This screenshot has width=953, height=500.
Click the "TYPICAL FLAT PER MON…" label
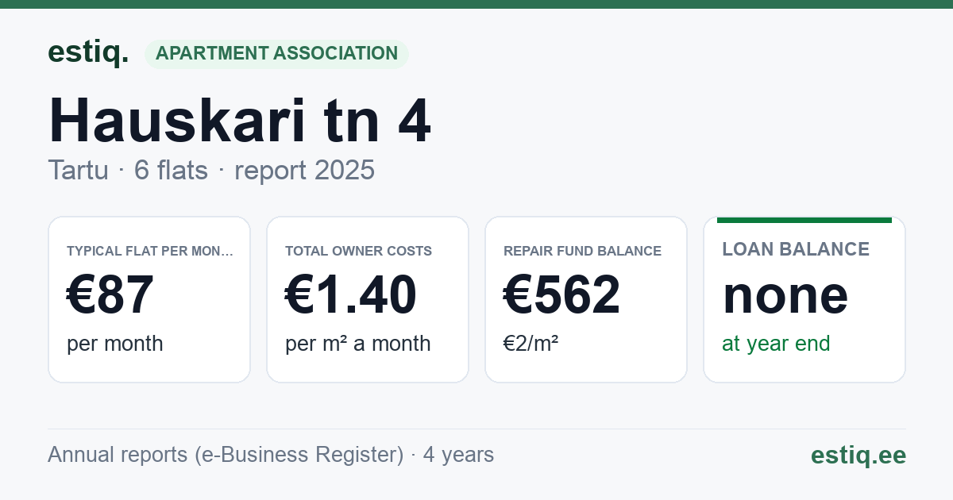click(150, 252)
